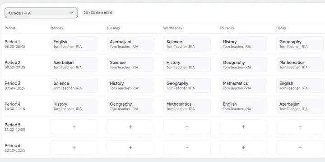The image size is (325, 162).
Task: Click the Wednesday column header
Action: coord(172,28)
